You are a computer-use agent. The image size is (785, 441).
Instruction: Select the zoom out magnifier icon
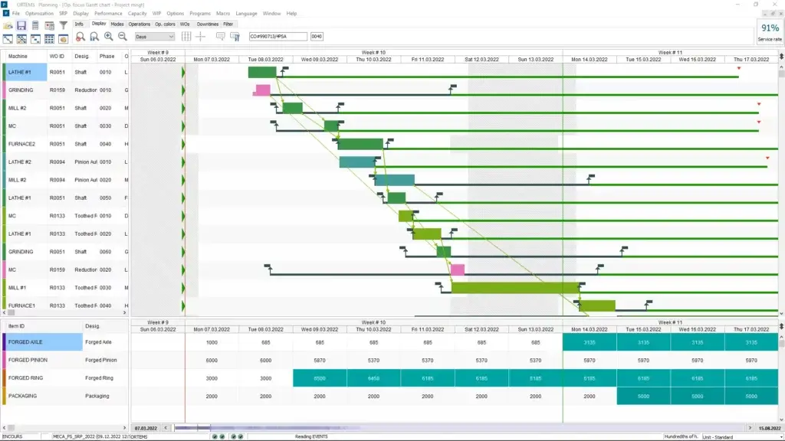pos(121,36)
